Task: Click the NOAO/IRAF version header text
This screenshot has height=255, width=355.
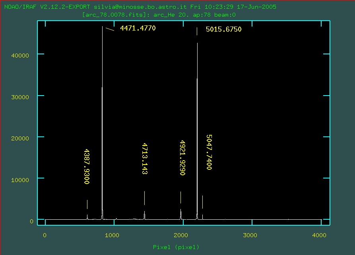Action: (140, 7)
